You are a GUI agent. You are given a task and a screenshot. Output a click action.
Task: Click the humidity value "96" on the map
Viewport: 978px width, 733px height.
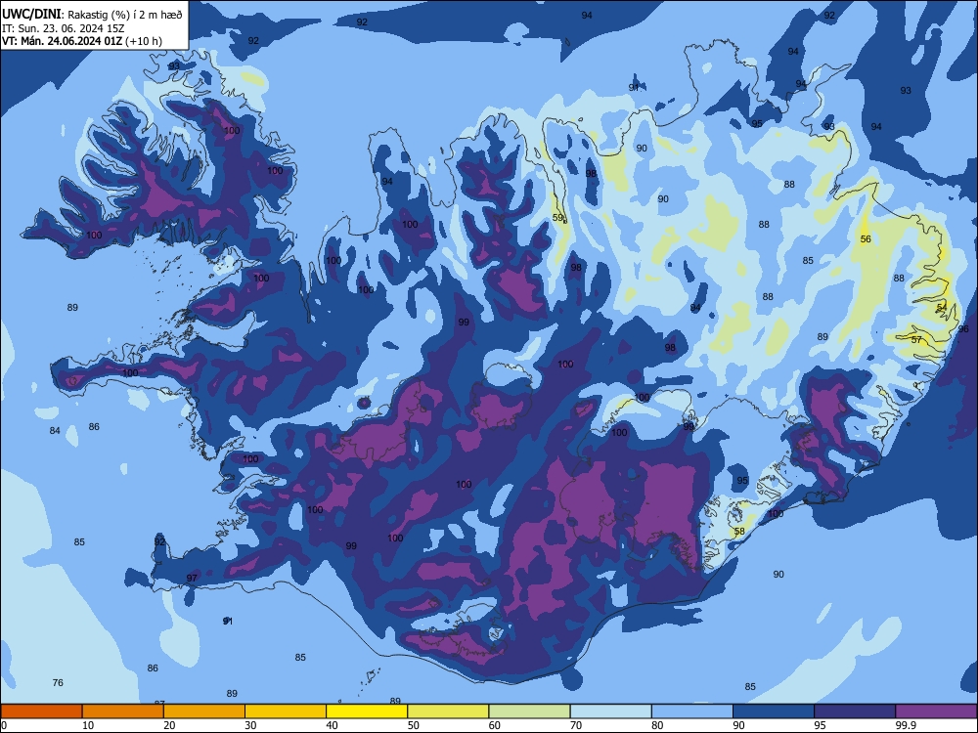pyautogui.click(x=963, y=329)
